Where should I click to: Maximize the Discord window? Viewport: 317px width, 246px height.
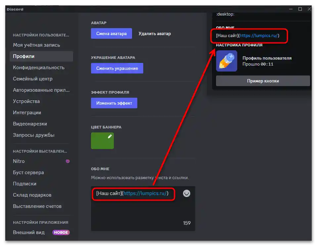[x=300, y=9]
